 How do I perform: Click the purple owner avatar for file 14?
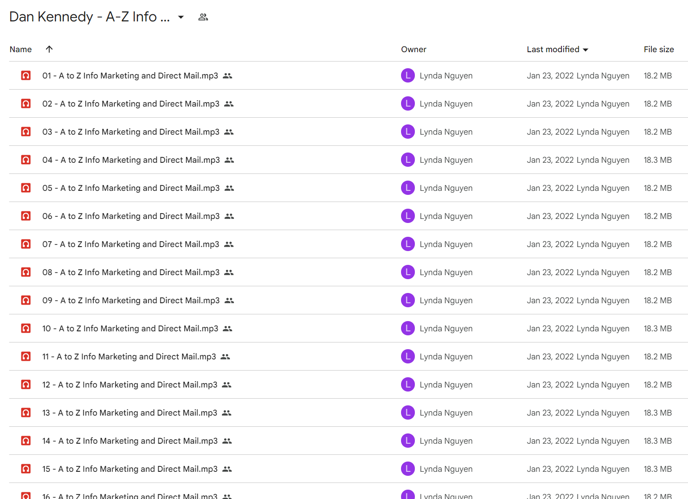click(408, 441)
